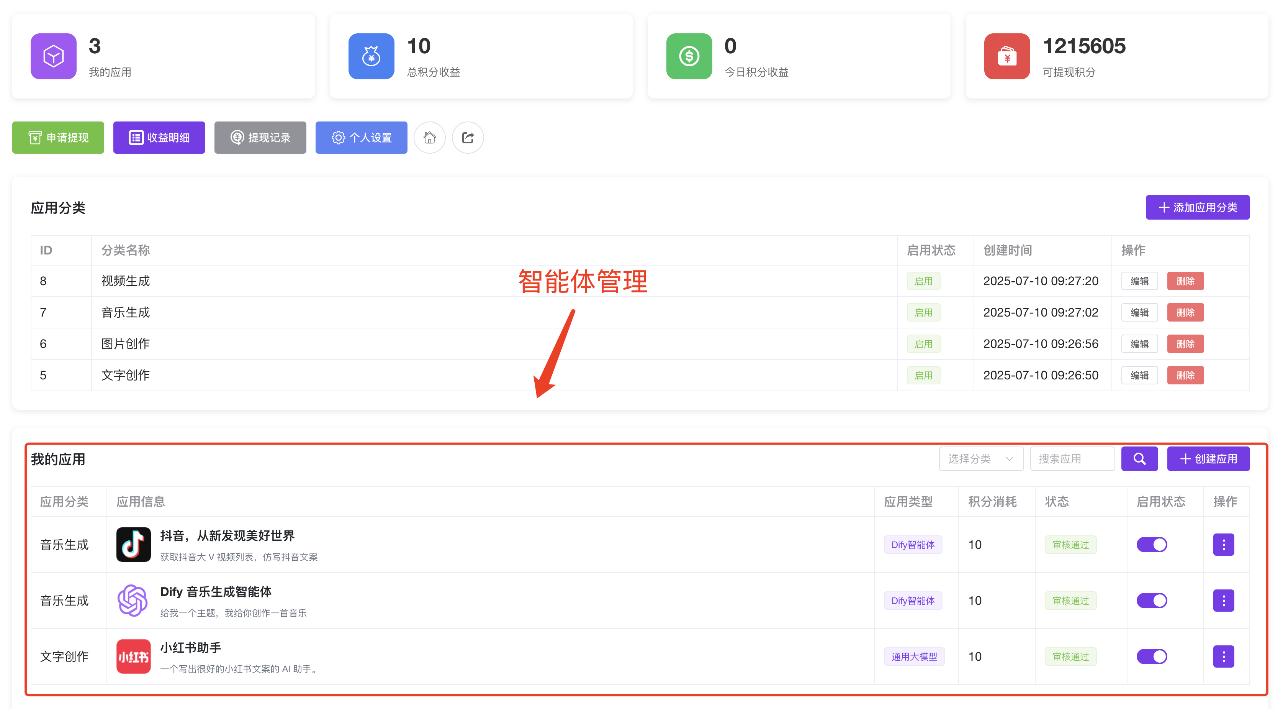
Task: Click 编辑 for 视频生成 category
Action: pos(1139,281)
